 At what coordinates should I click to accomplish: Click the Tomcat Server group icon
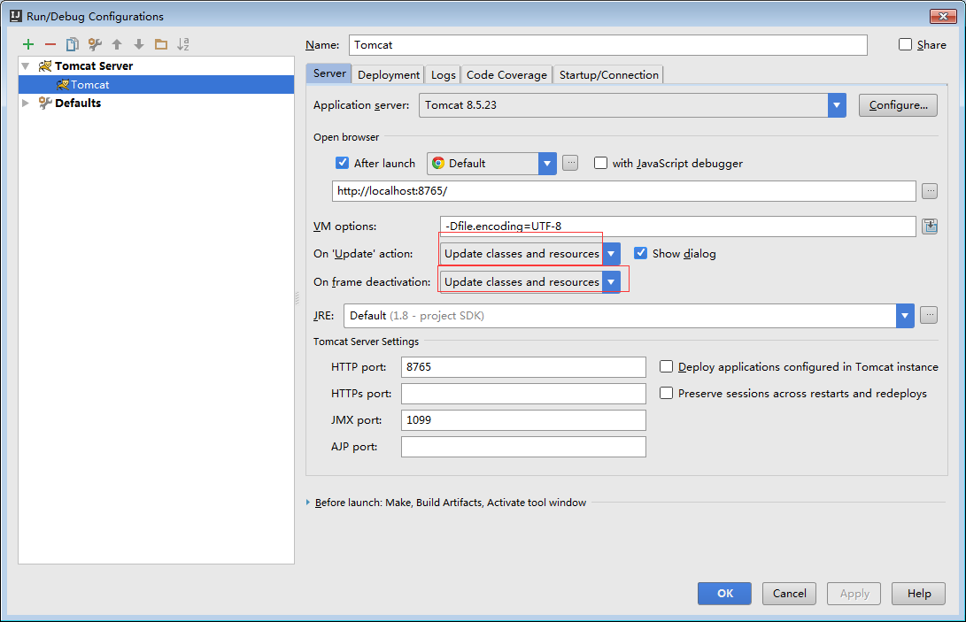pos(45,65)
